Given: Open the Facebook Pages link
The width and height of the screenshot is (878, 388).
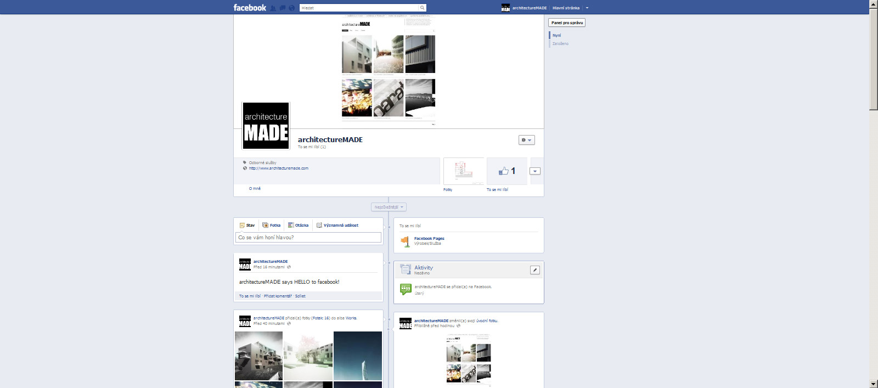Looking at the screenshot, I should (x=429, y=239).
